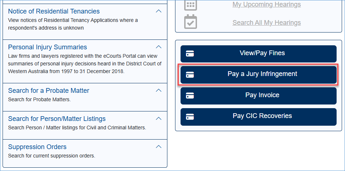
Task: Click the calendar icon beside My Upcoming Hearings
Action: click(190, 5)
